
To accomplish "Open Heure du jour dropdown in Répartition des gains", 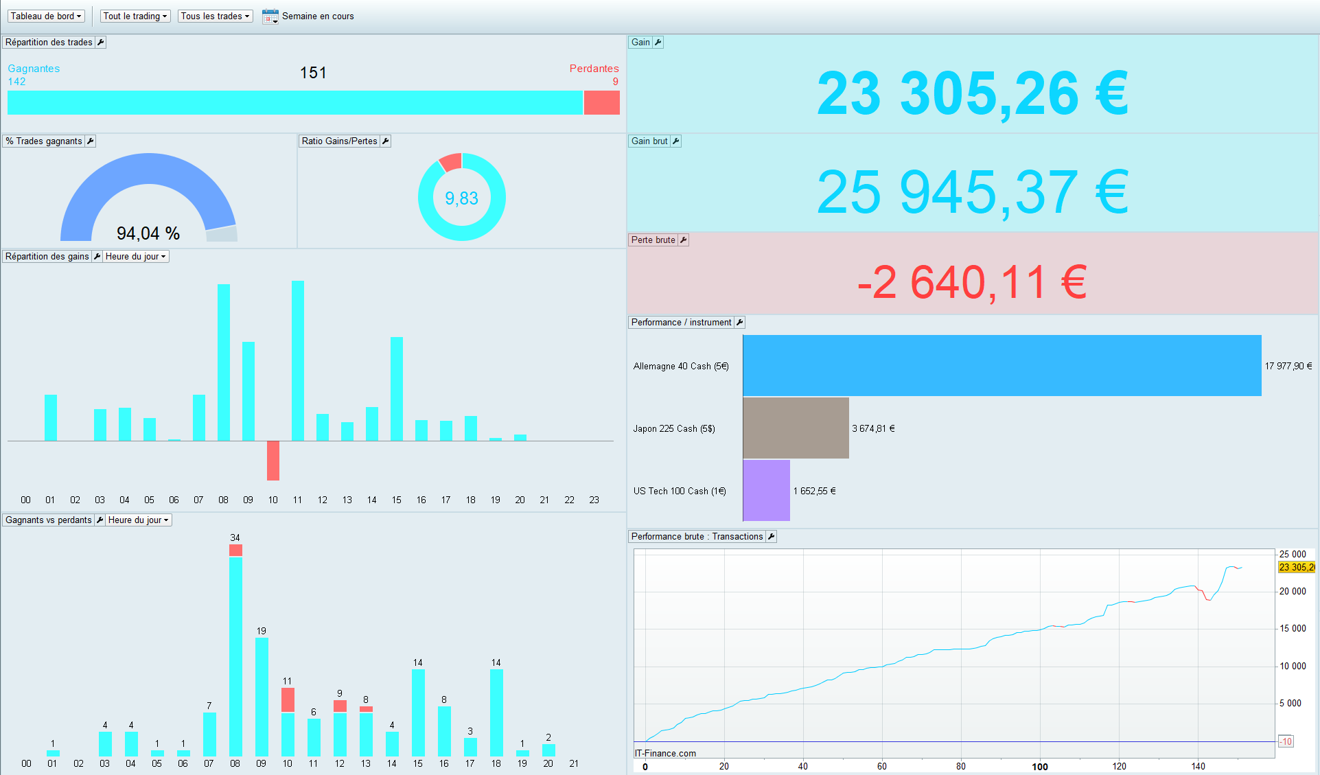I will click(x=136, y=257).
